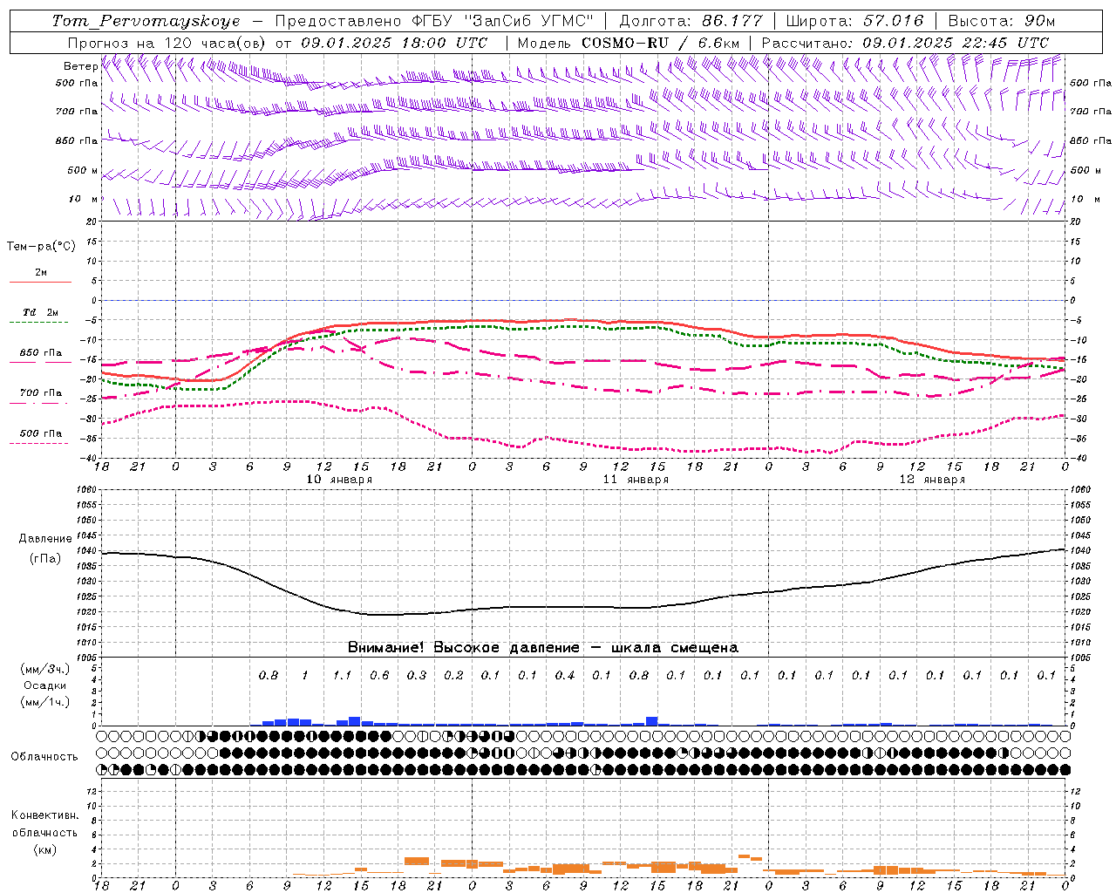The width and height of the screenshot is (1116, 893).
Task: Select the 0.3 precipitation value
Action: tap(417, 675)
